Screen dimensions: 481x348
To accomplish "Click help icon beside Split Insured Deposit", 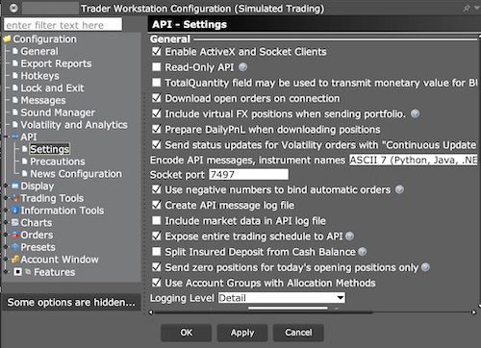I will click(363, 252).
